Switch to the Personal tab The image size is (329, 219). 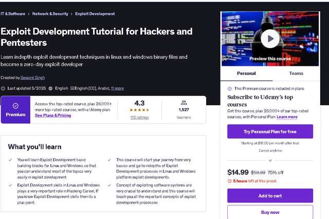pos(246,73)
